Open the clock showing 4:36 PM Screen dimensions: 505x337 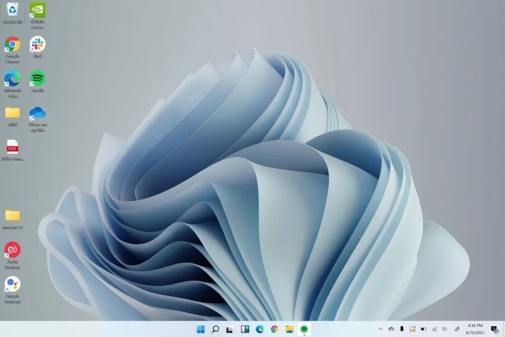point(475,329)
